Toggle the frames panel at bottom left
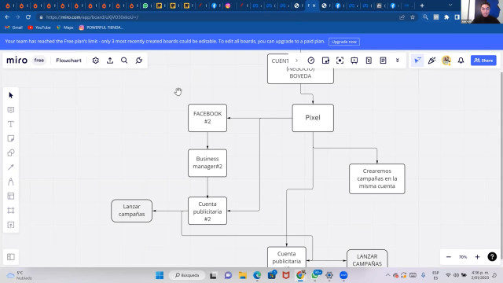 (x=11, y=257)
